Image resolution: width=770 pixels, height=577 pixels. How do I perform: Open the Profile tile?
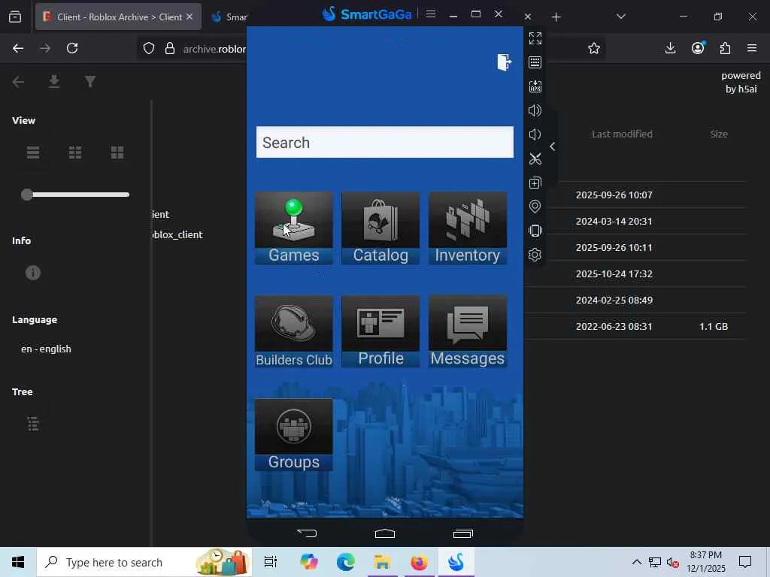point(380,331)
